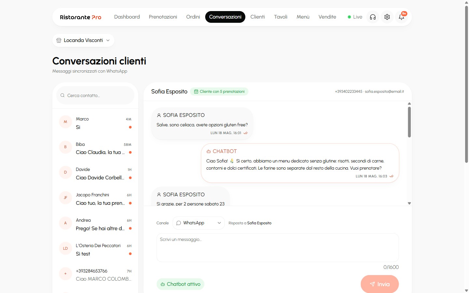This screenshot has height=293, width=469.
Task: Click the chatbot robot icon in message header
Action: 208,151
